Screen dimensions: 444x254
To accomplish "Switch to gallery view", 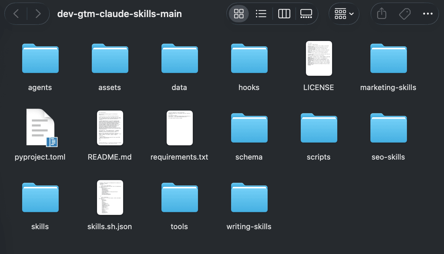I will pos(306,14).
